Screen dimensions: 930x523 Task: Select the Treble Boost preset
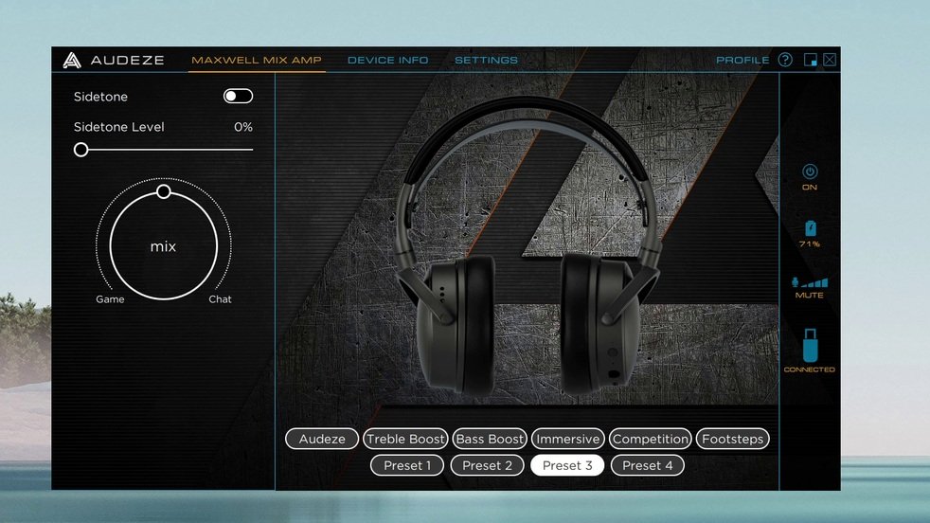click(405, 439)
